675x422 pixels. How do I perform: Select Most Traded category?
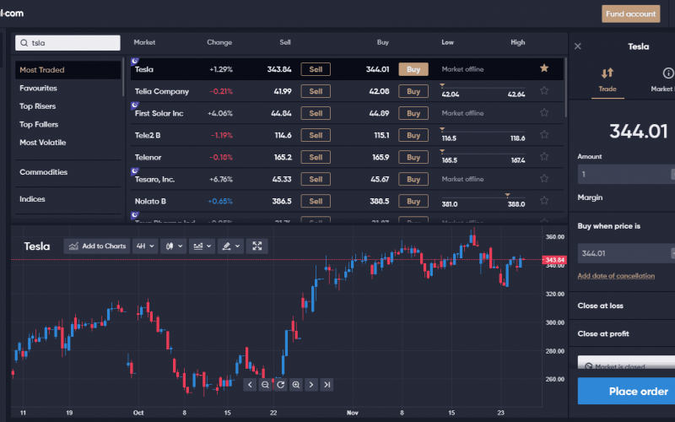67,70
